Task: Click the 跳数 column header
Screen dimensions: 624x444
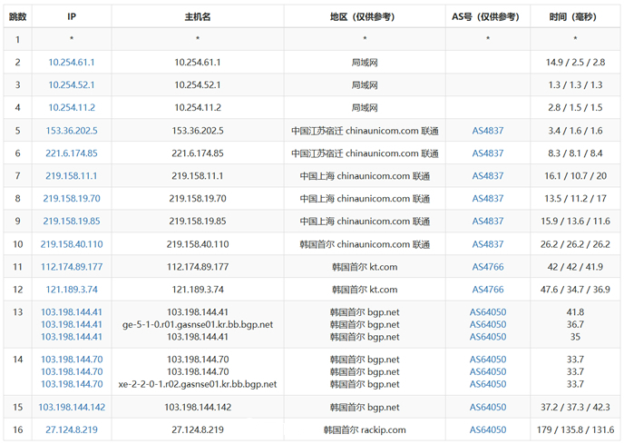Action: [x=17, y=16]
